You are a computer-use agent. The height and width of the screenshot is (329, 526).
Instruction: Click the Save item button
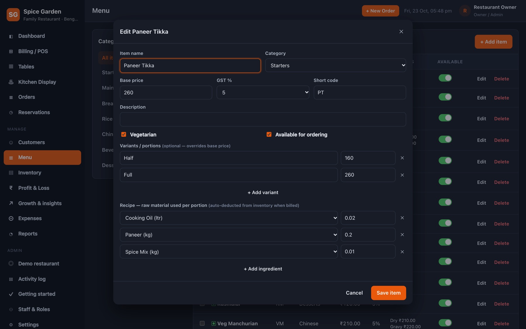point(388,293)
